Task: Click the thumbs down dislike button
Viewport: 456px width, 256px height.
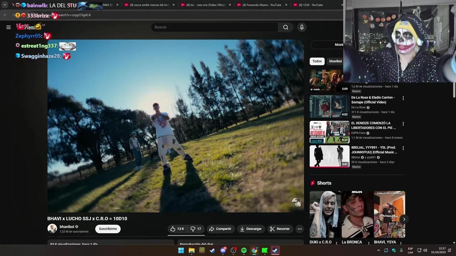Action: pyautogui.click(x=193, y=229)
